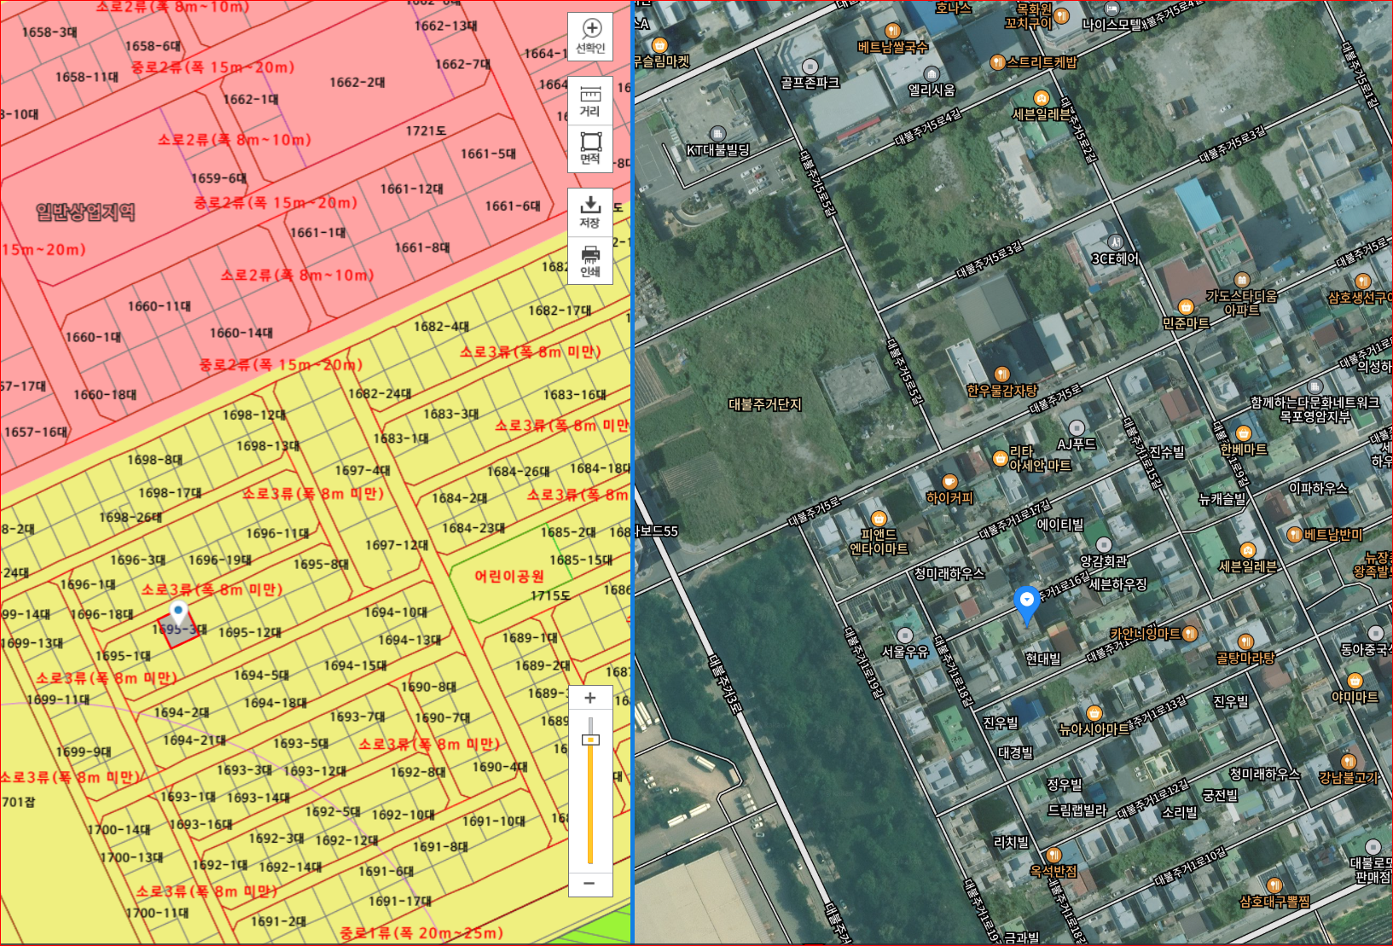Viewport: 1393px width, 946px height.
Task: Click the 대불주거단지 label on satellite map
Action: pos(765,404)
